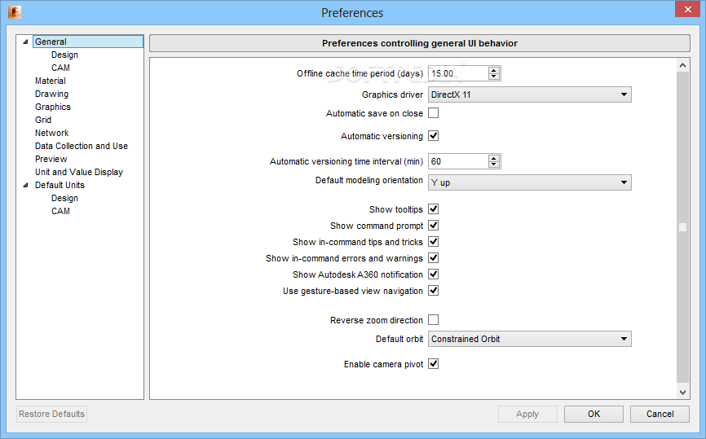Toggle Show in-command errors and warnings

pyautogui.click(x=433, y=257)
